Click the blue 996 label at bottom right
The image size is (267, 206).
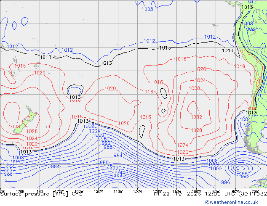tap(226, 182)
